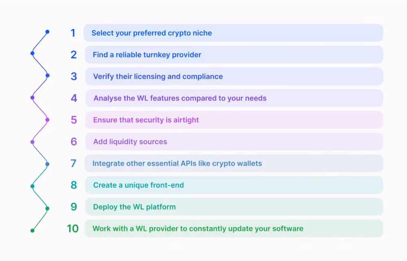This screenshot has width=407, height=261.
Task: Click the step number 4
Action: tap(74, 98)
